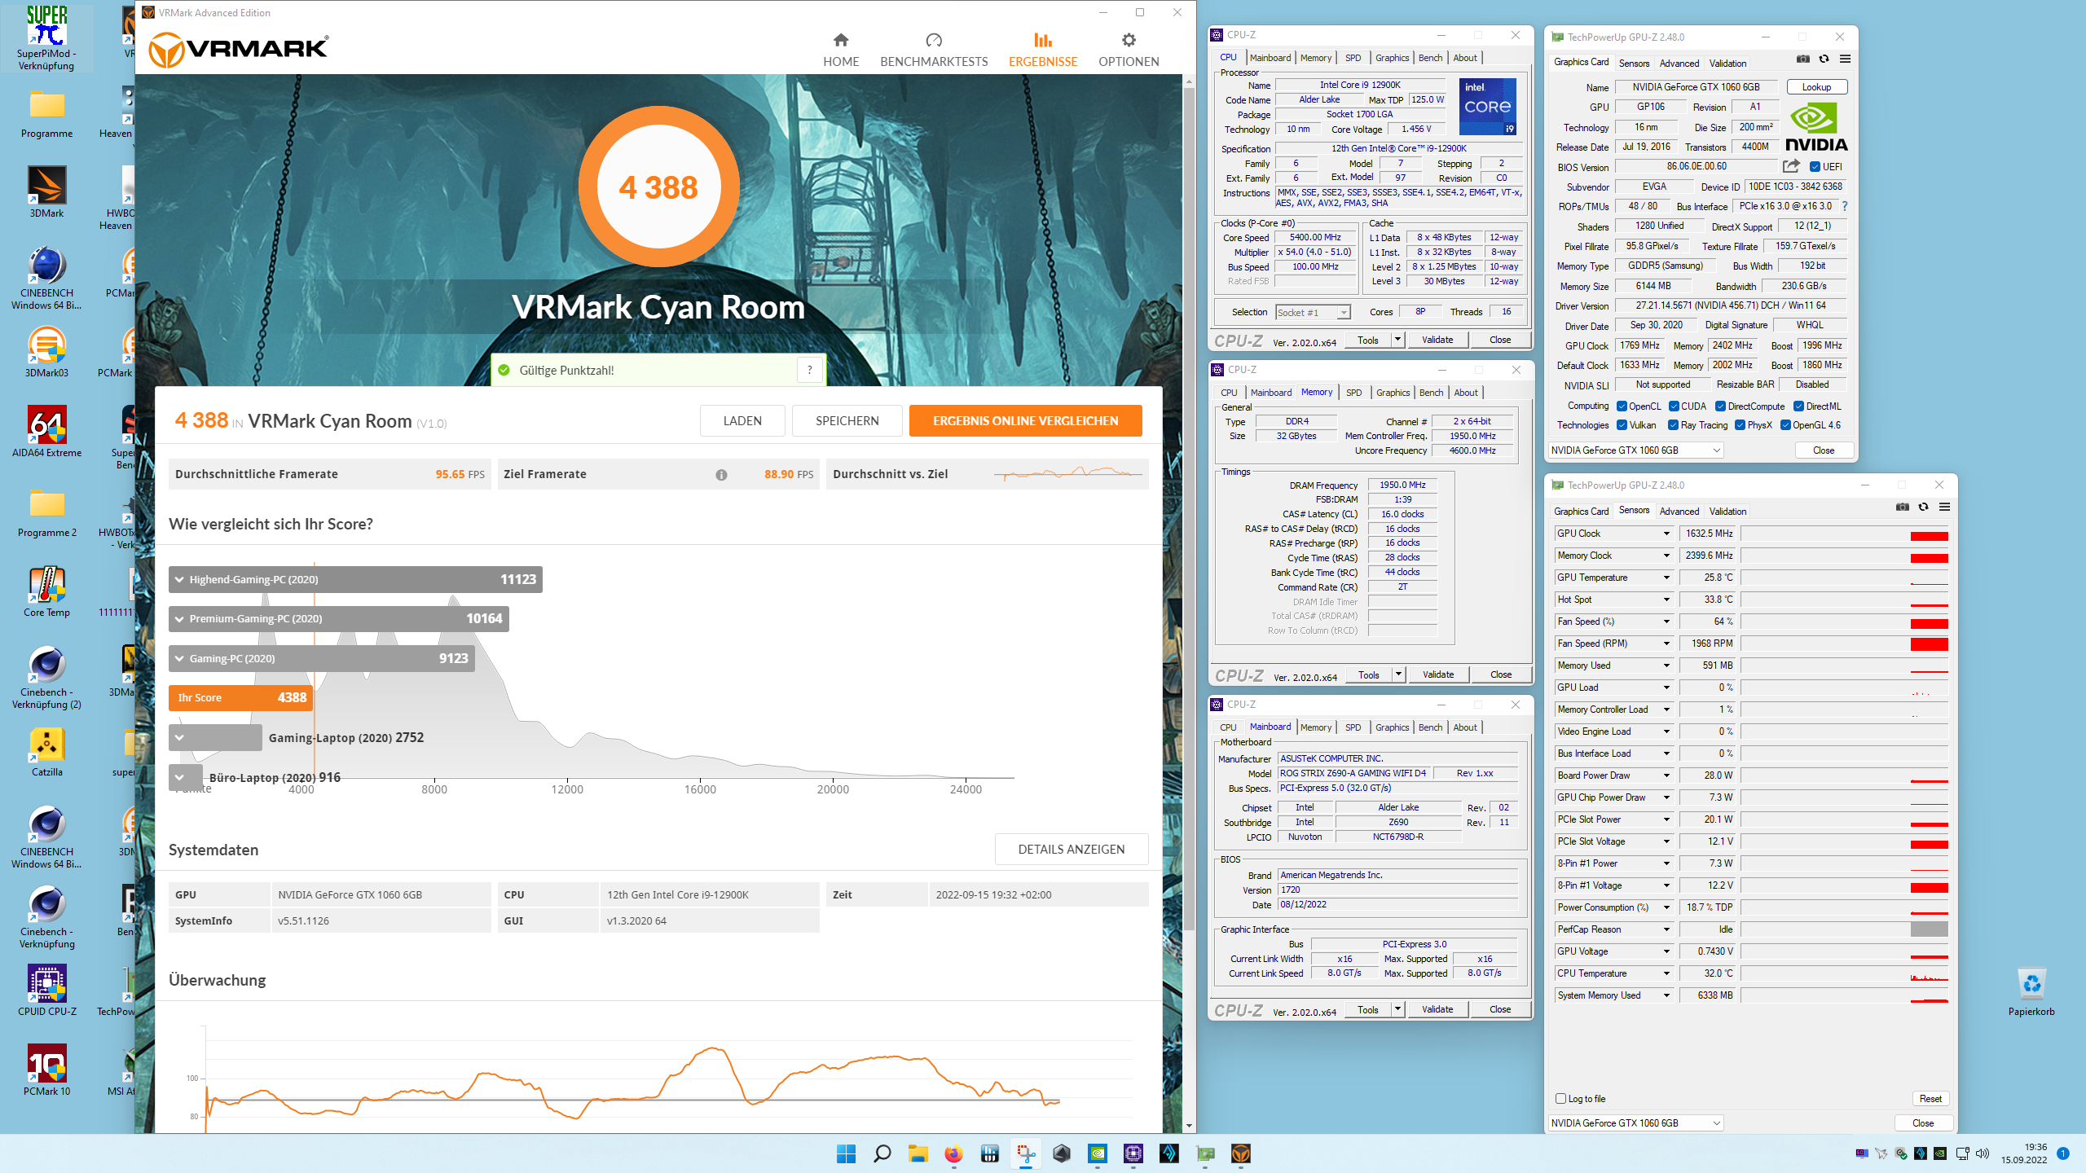The height and width of the screenshot is (1173, 2086).
Task: Open AIDA64 Extreme desktop icon
Action: pyautogui.click(x=46, y=432)
